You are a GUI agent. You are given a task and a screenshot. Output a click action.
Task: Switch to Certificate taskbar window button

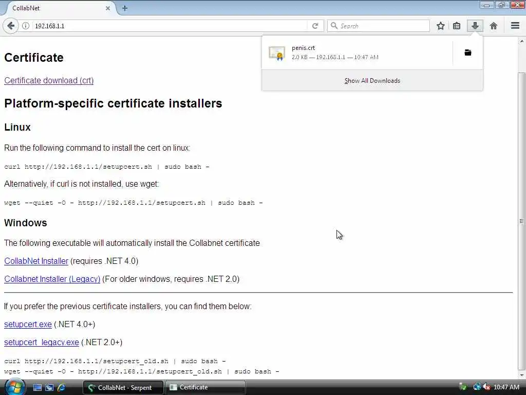(x=205, y=387)
